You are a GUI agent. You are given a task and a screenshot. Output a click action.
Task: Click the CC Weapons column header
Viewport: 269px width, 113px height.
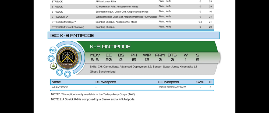point(168,82)
